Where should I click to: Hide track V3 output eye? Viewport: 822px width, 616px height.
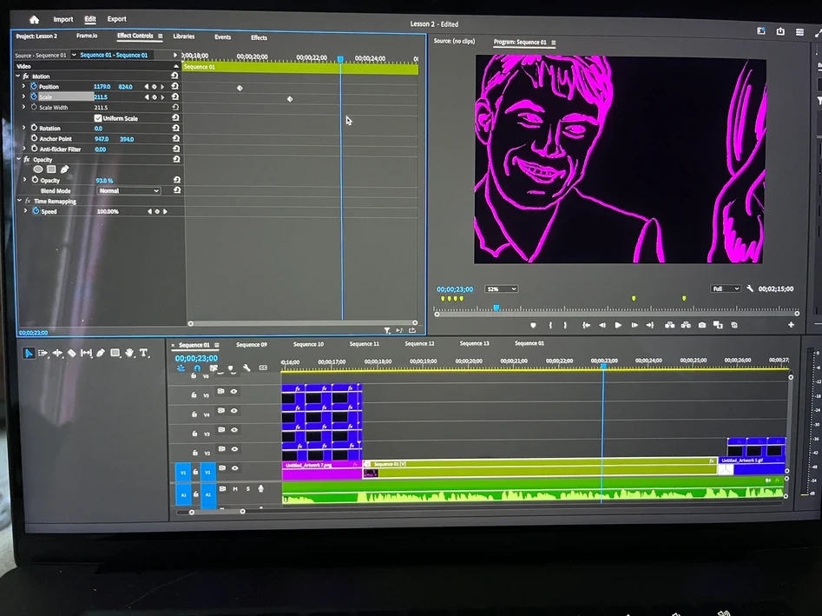tap(234, 430)
